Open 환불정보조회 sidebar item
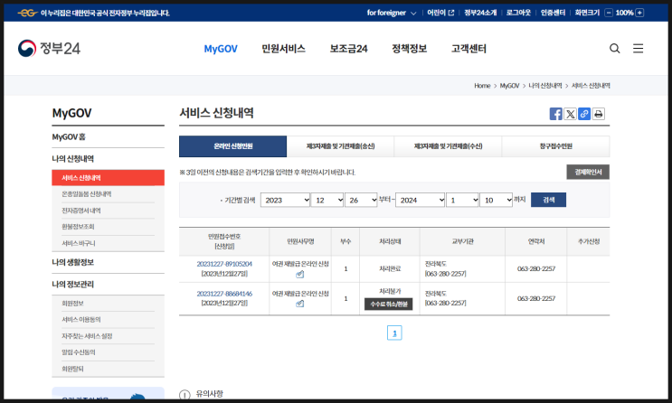The height and width of the screenshot is (403, 672). pos(78,227)
